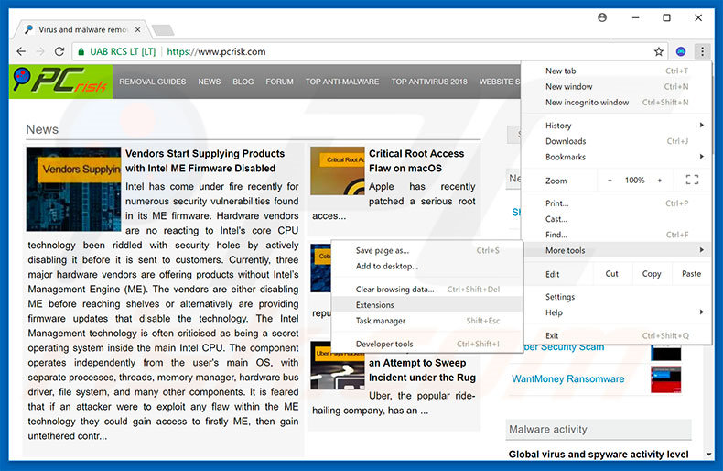
Task: Open BLOG in site navigation
Action: point(243,82)
